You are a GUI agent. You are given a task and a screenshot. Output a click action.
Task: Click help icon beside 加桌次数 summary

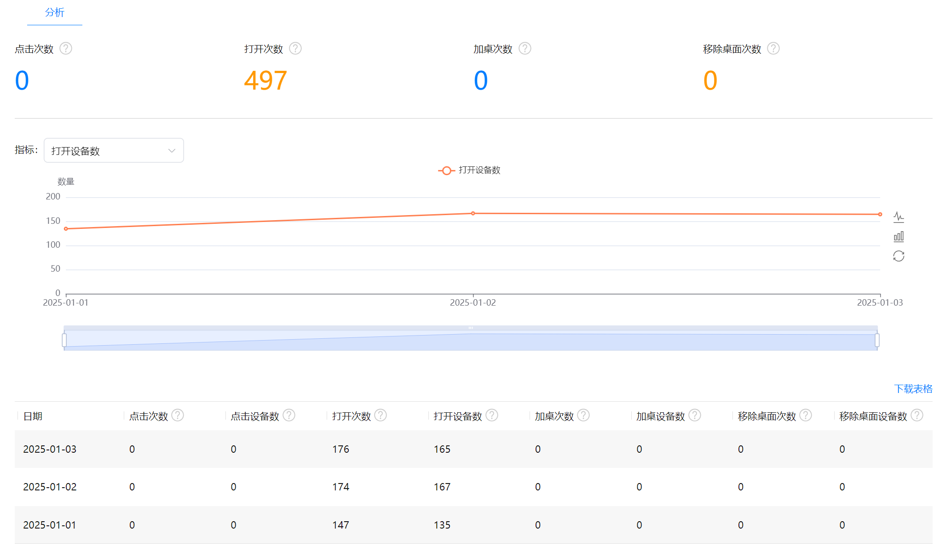[x=525, y=49]
